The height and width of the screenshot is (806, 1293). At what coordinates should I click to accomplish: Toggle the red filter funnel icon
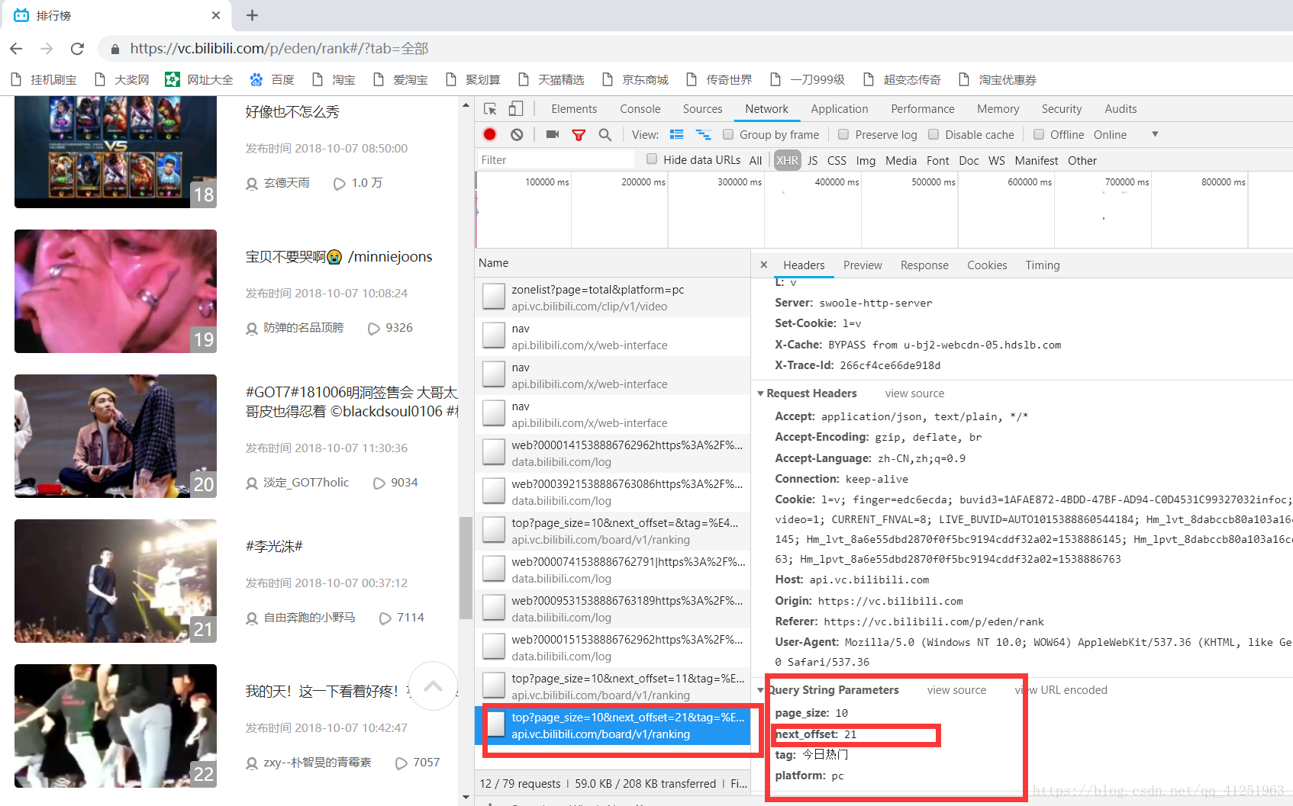click(579, 135)
